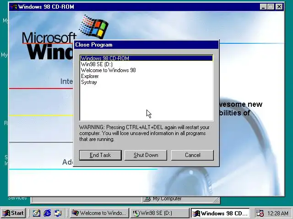293x219 pixels.
Task: Click the 12:28 AM system clock
Action: [278, 213]
